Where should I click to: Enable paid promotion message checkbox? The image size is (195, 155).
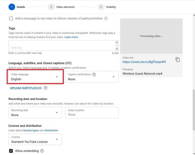click(11, 19)
